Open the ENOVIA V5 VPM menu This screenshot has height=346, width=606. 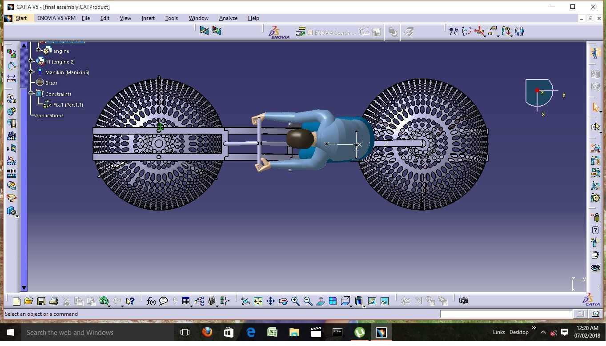pos(56,18)
